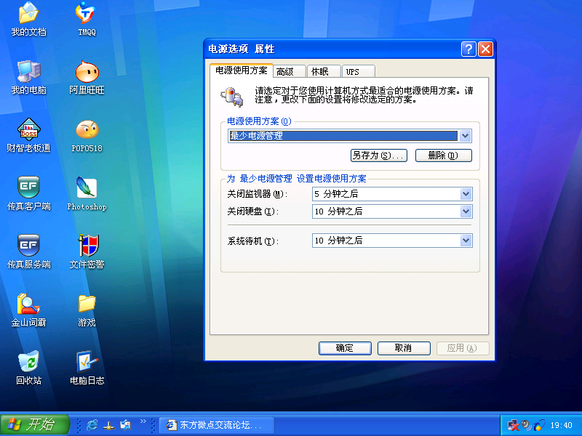The height and width of the screenshot is (436, 582).
Task: Click the 确定 OK button
Action: tap(345, 348)
